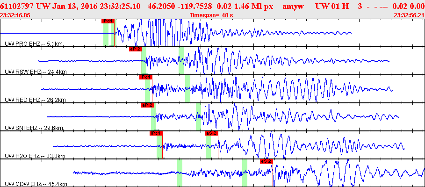Click the UW 01 H header text

click(332, 6)
